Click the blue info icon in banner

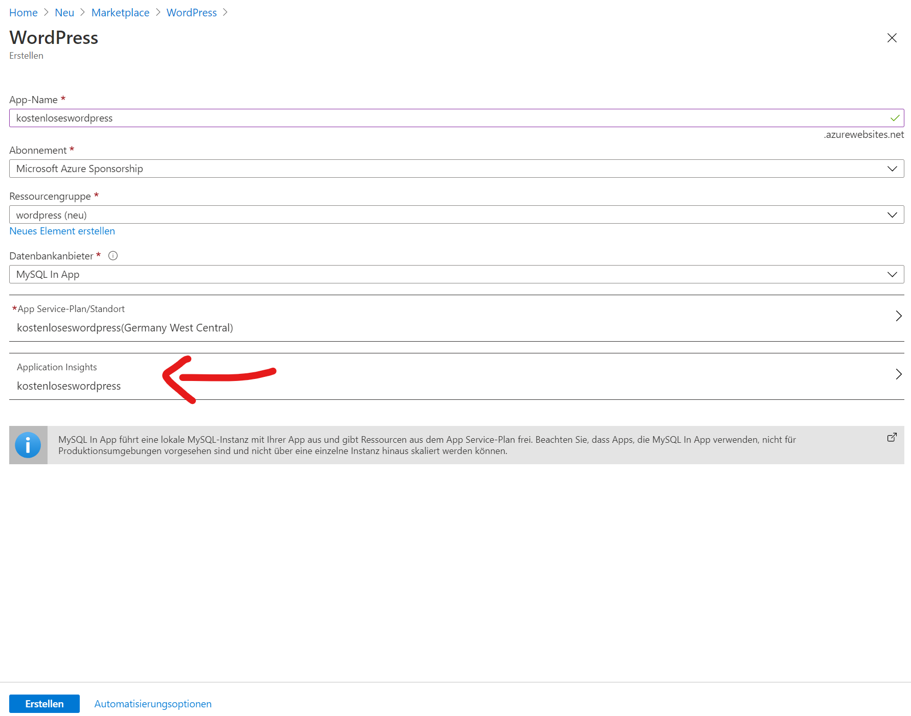[x=28, y=445]
